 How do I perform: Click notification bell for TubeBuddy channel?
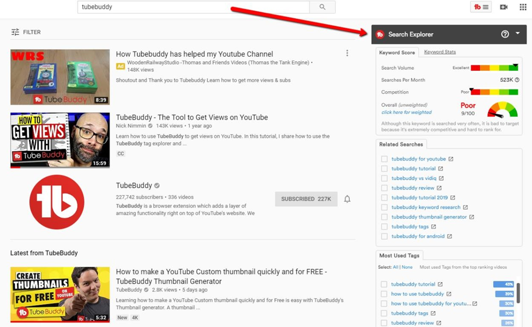pyautogui.click(x=347, y=199)
